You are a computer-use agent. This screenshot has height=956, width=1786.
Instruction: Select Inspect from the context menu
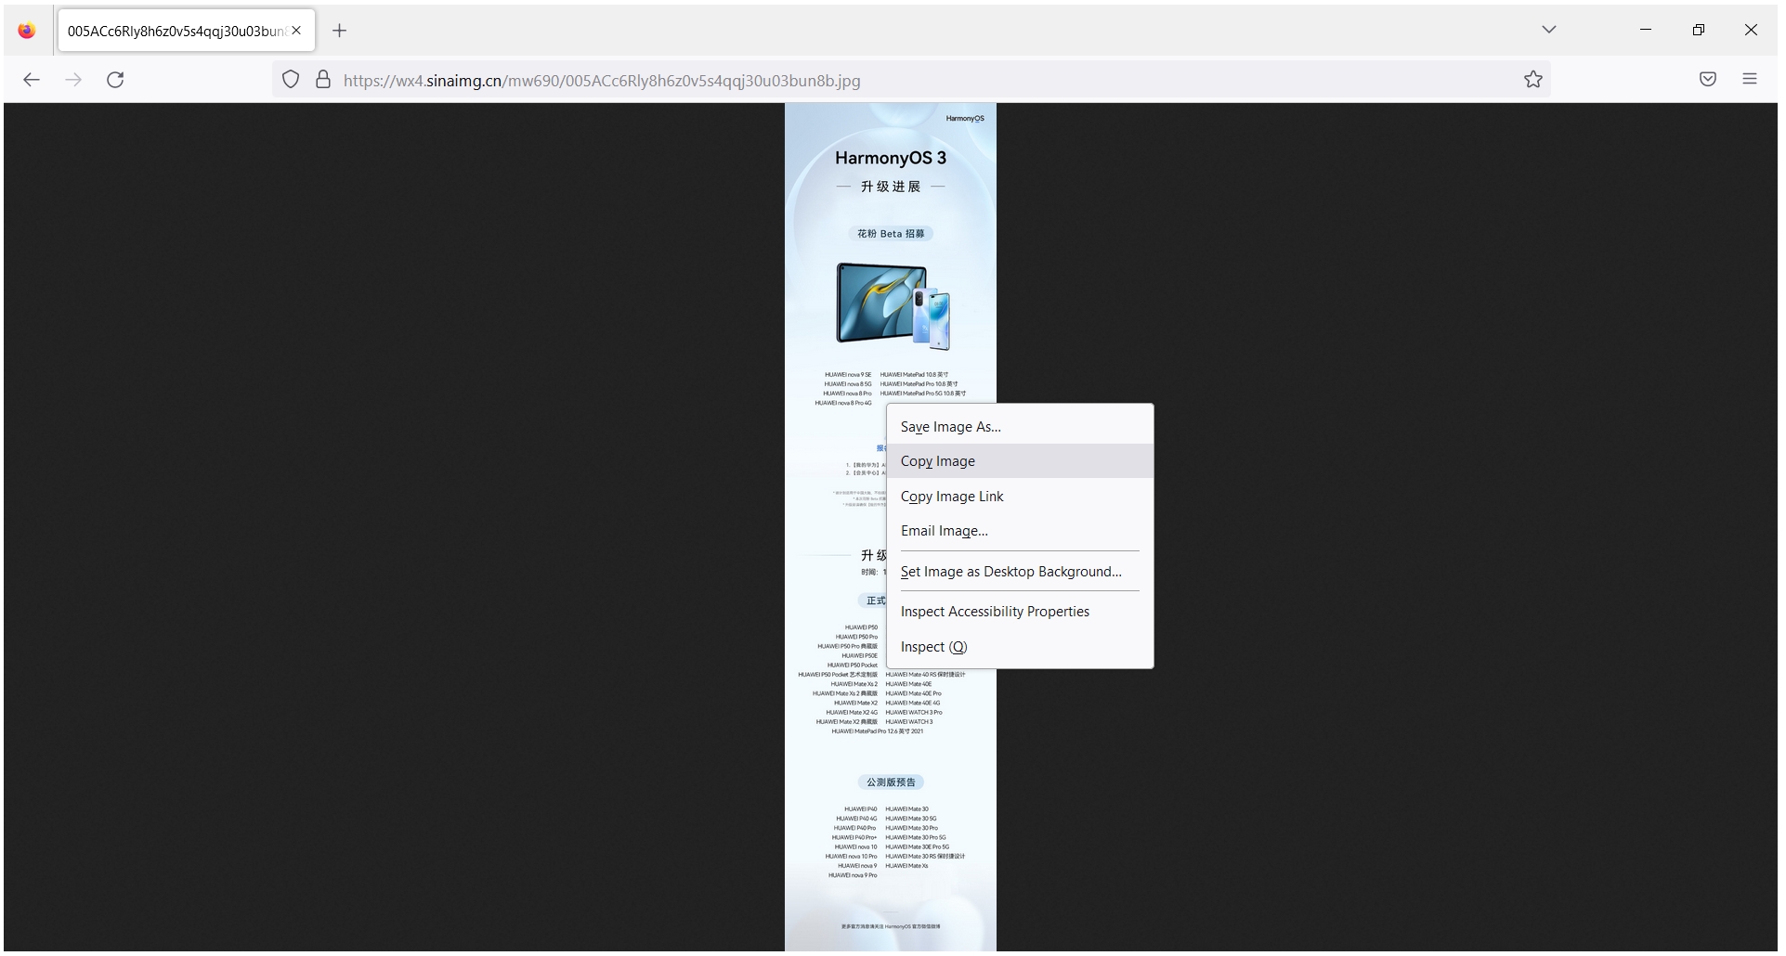pos(933,646)
